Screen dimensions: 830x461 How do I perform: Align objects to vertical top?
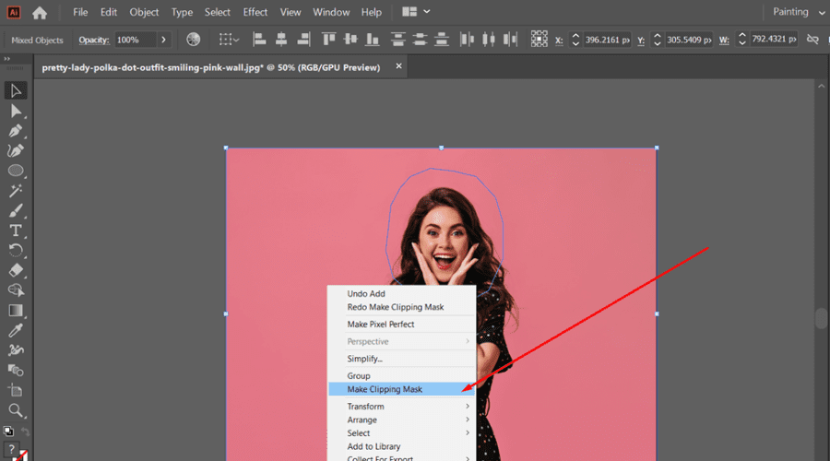(328, 39)
